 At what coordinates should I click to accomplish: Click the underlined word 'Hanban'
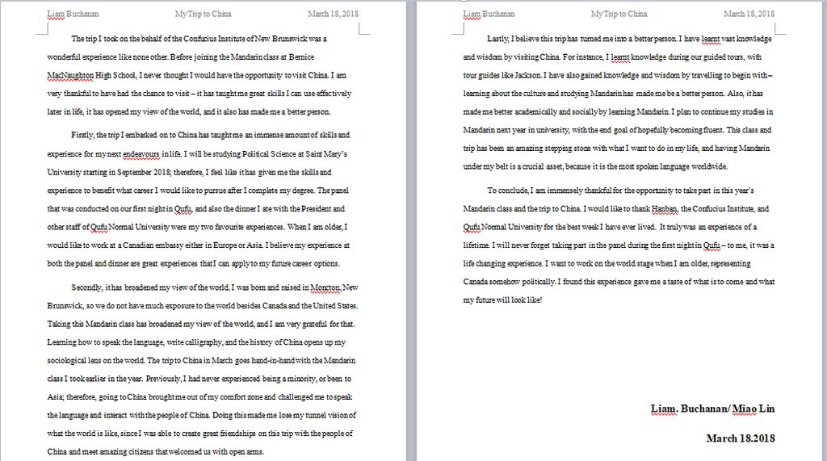click(x=664, y=208)
